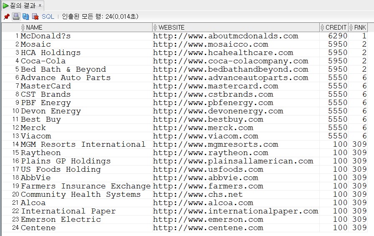Click the hcahealthcare.com website cell
This screenshot has height=236, width=374.
pos(236,53)
